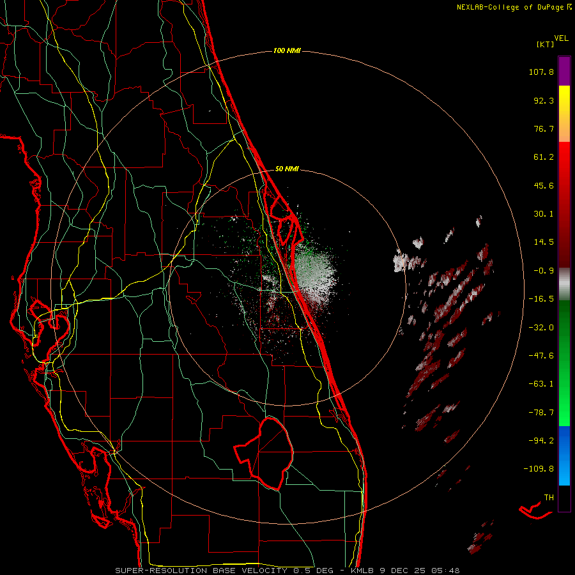Viewport: 575px width, 575px height.
Task: Click the 100 NMI range ring label
Action: pyautogui.click(x=287, y=50)
